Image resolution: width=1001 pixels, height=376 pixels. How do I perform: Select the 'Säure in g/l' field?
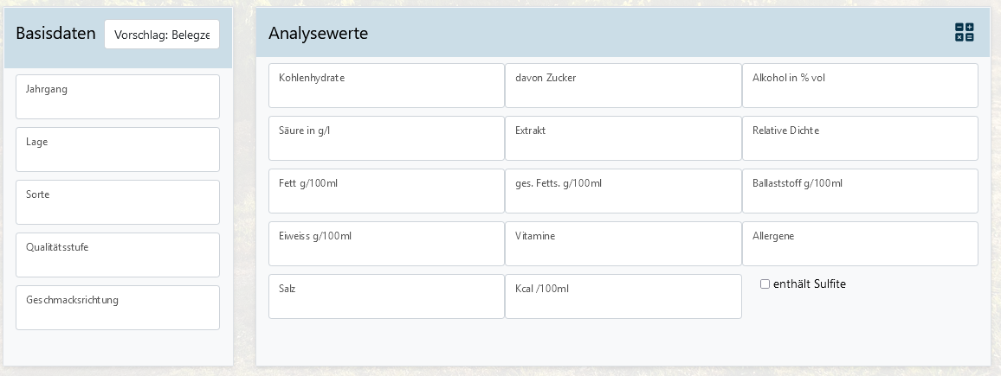click(x=386, y=138)
